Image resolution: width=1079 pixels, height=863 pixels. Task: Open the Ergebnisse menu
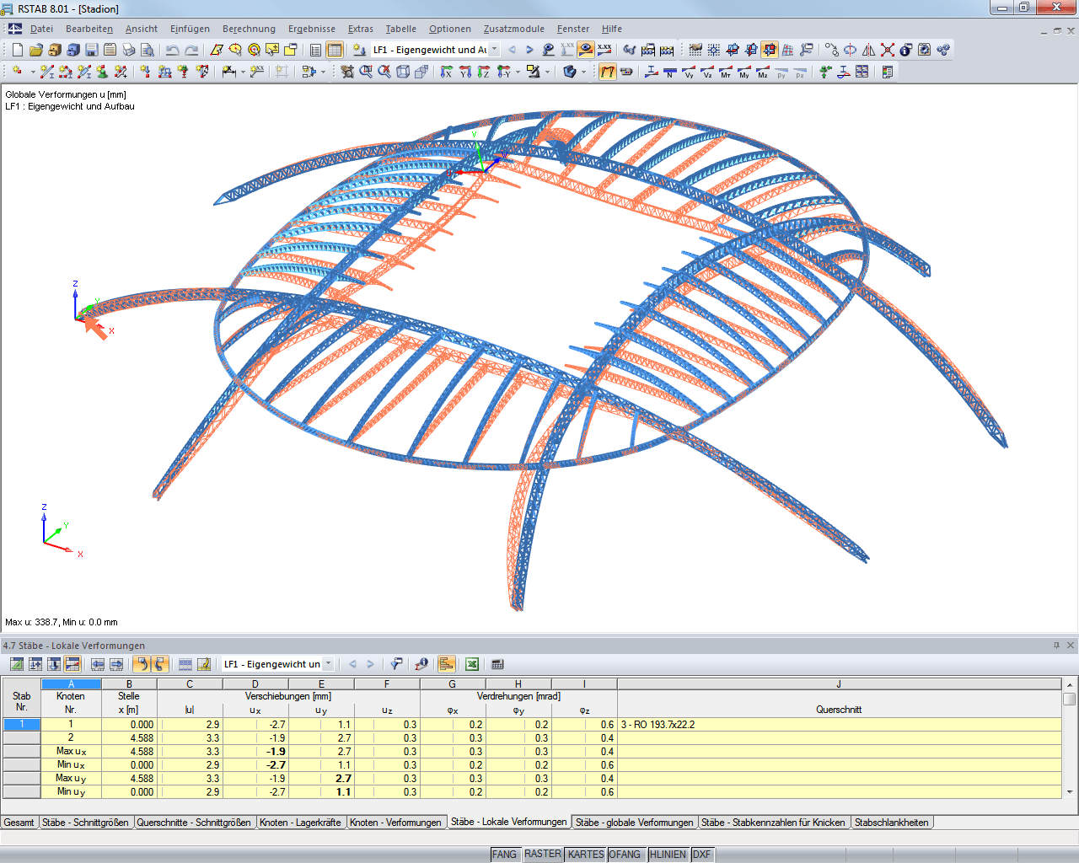tap(312, 29)
